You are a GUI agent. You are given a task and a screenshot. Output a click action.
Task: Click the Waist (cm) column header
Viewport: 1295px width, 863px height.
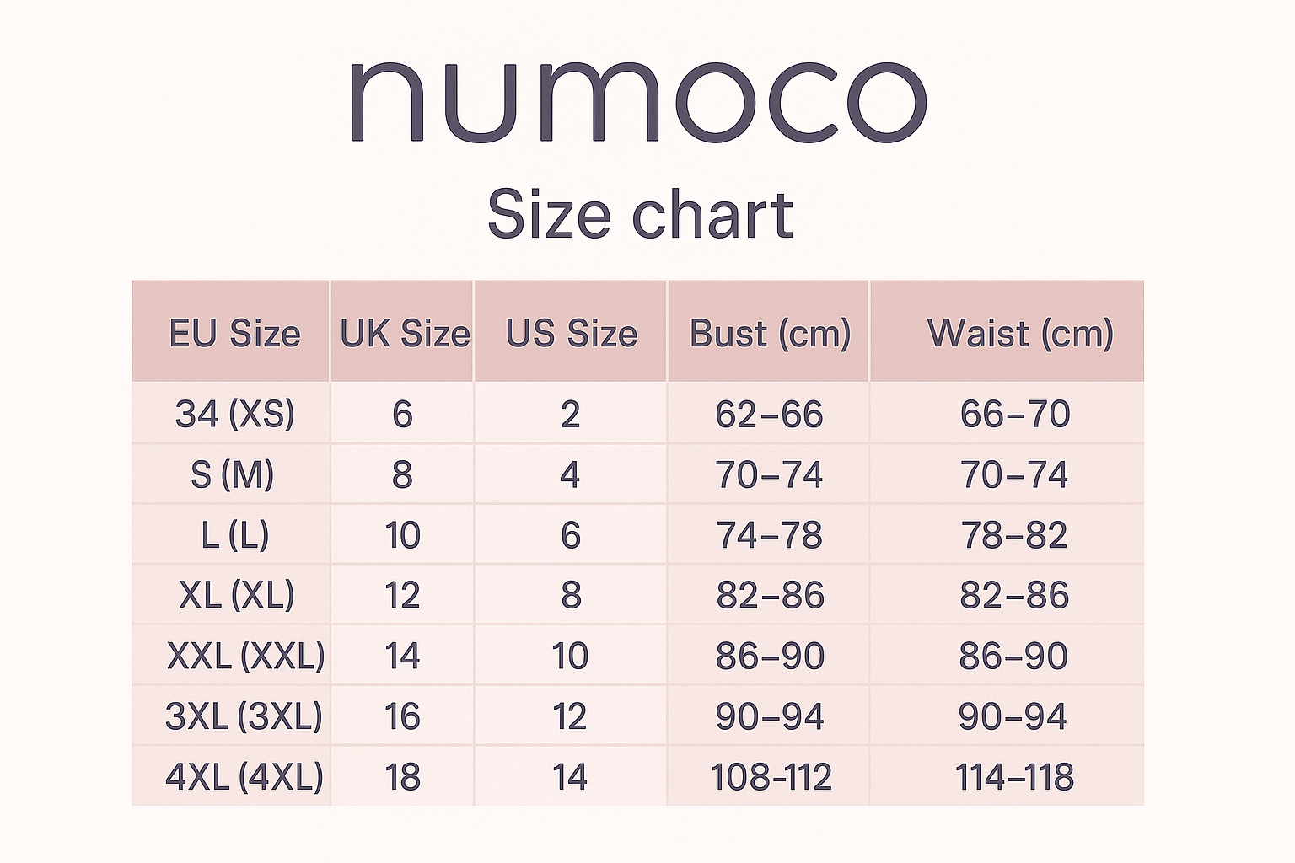(x=1019, y=333)
